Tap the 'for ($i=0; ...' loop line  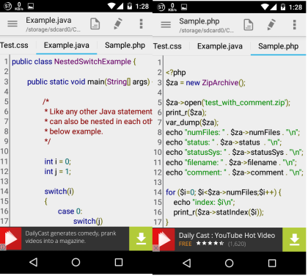click(x=224, y=192)
